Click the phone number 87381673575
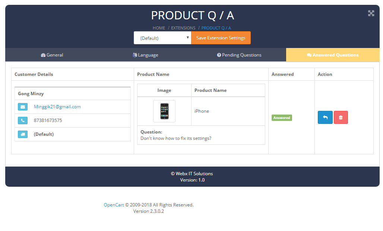 tap(48, 120)
